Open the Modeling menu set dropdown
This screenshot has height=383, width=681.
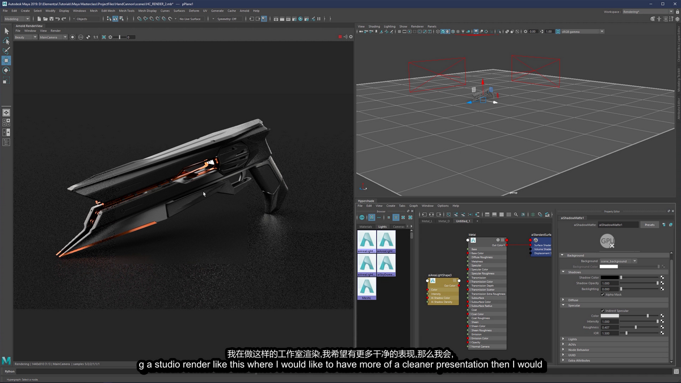[17, 19]
